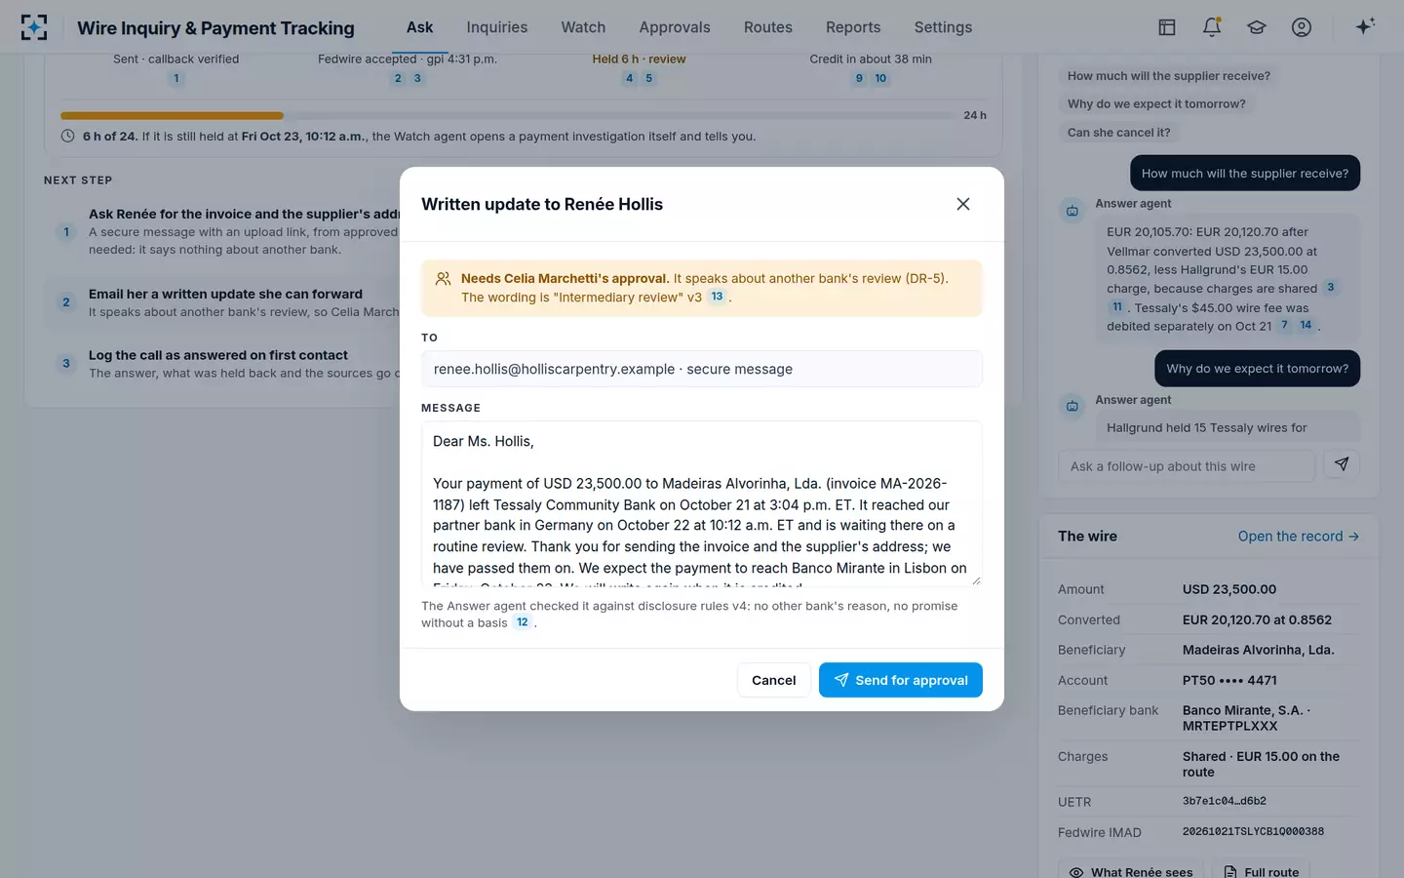Click source badge 4 under Held step
Image resolution: width=1404 pixels, height=878 pixels.
pos(630,78)
